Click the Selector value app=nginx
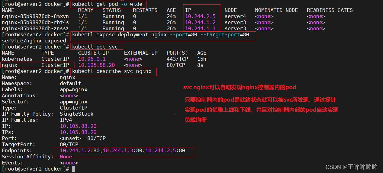The image size is (383, 173). pyautogui.click(x=74, y=102)
